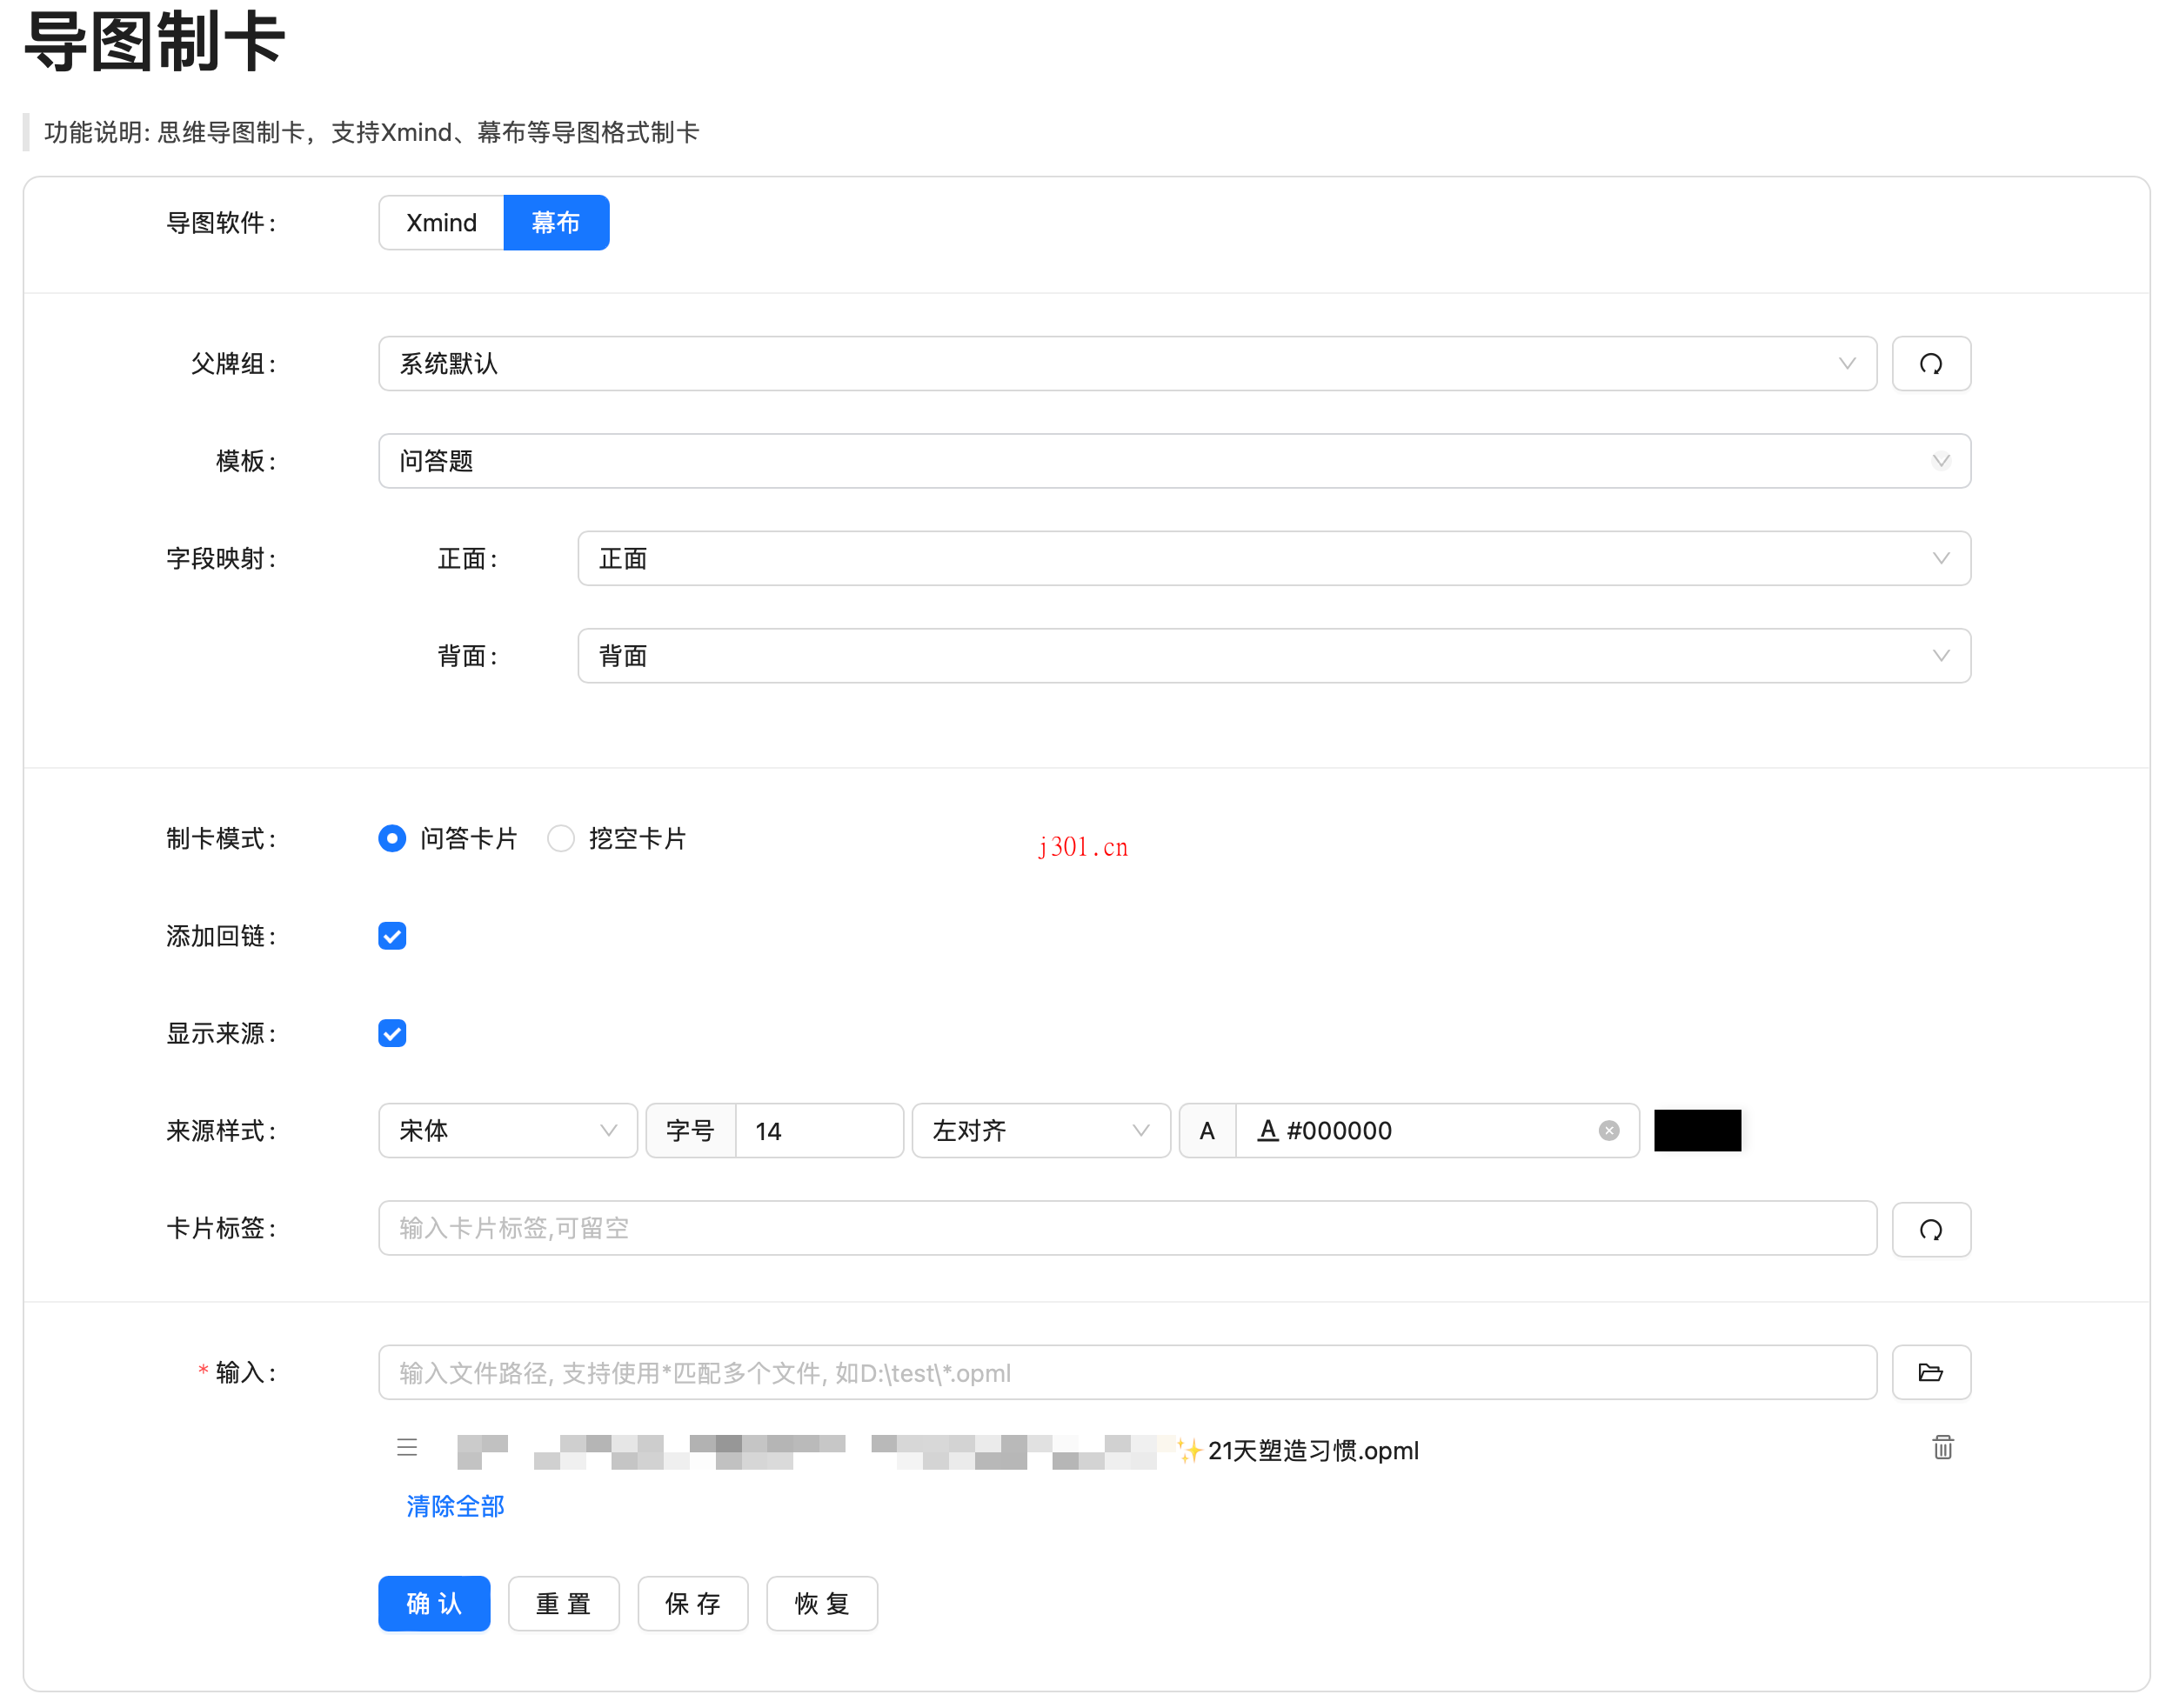Image resolution: width=2166 pixels, height=1708 pixels.
Task: Click the 保存 button
Action: tap(692, 1603)
